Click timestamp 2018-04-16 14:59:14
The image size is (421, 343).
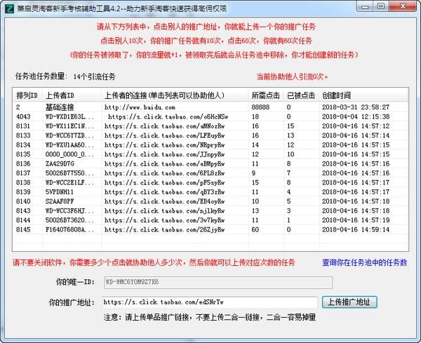point(356,229)
